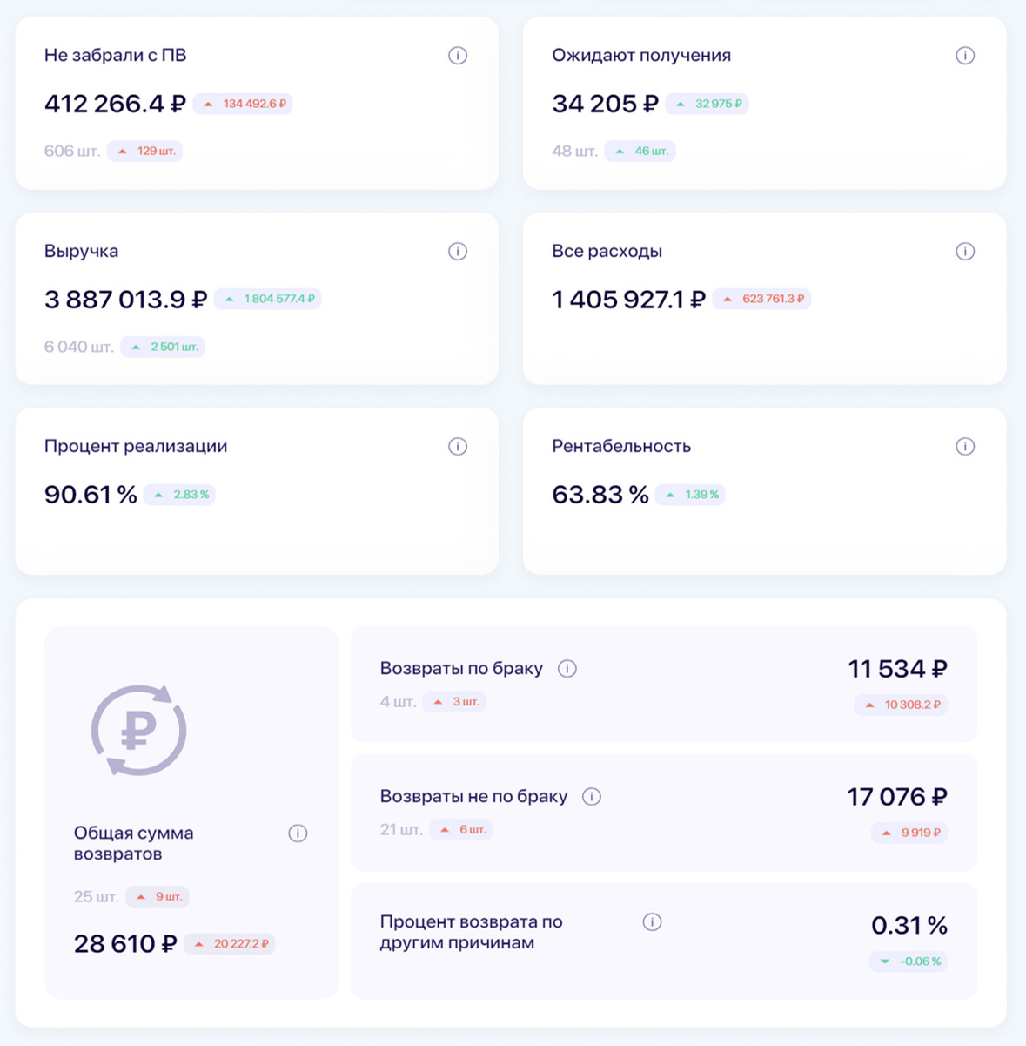Click the ruble refund circular arrows icon
Image resolution: width=1026 pixels, height=1046 pixels.
[x=139, y=730]
